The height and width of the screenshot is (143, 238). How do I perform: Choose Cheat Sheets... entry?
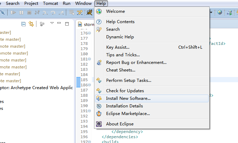click(x=152, y=70)
